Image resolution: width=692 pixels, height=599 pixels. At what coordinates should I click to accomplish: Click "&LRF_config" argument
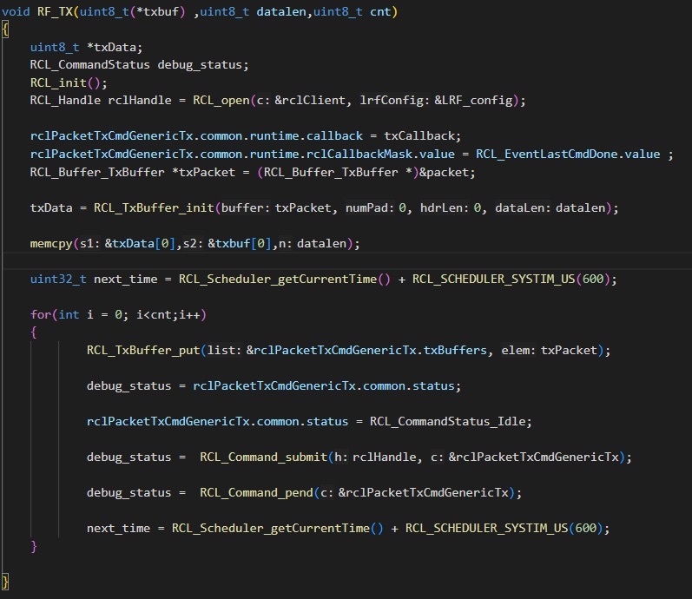473,101
